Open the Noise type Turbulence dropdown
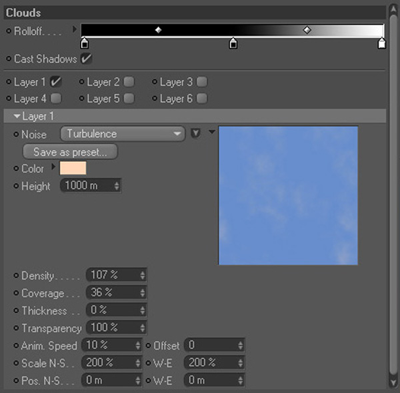 pyautogui.click(x=123, y=134)
